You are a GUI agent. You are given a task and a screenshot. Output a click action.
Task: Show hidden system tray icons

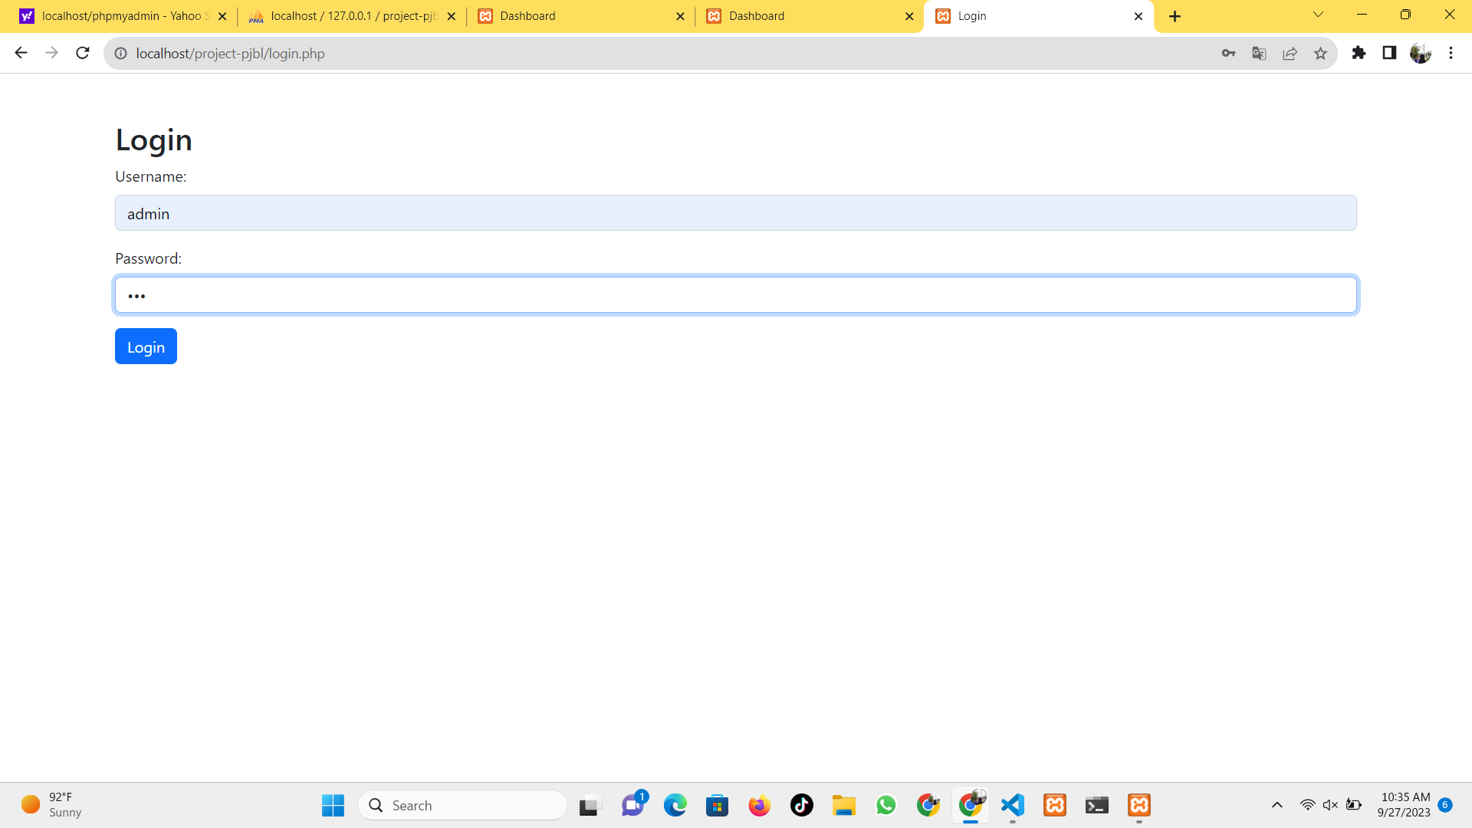pos(1276,805)
